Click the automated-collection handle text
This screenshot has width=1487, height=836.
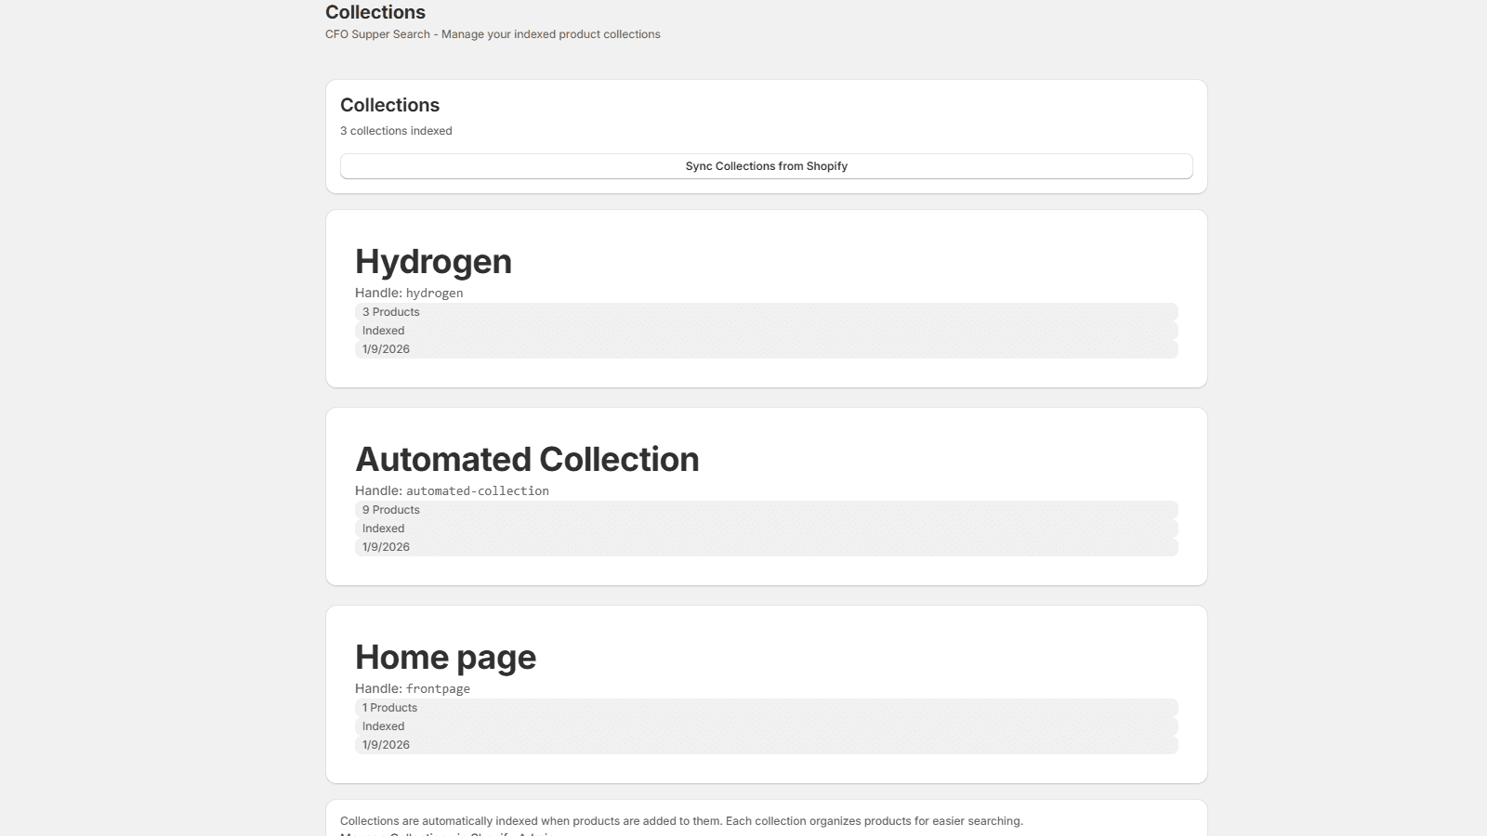pyautogui.click(x=477, y=491)
